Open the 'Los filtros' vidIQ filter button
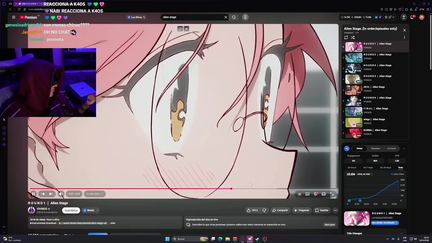432x243 pixels. point(136,17)
